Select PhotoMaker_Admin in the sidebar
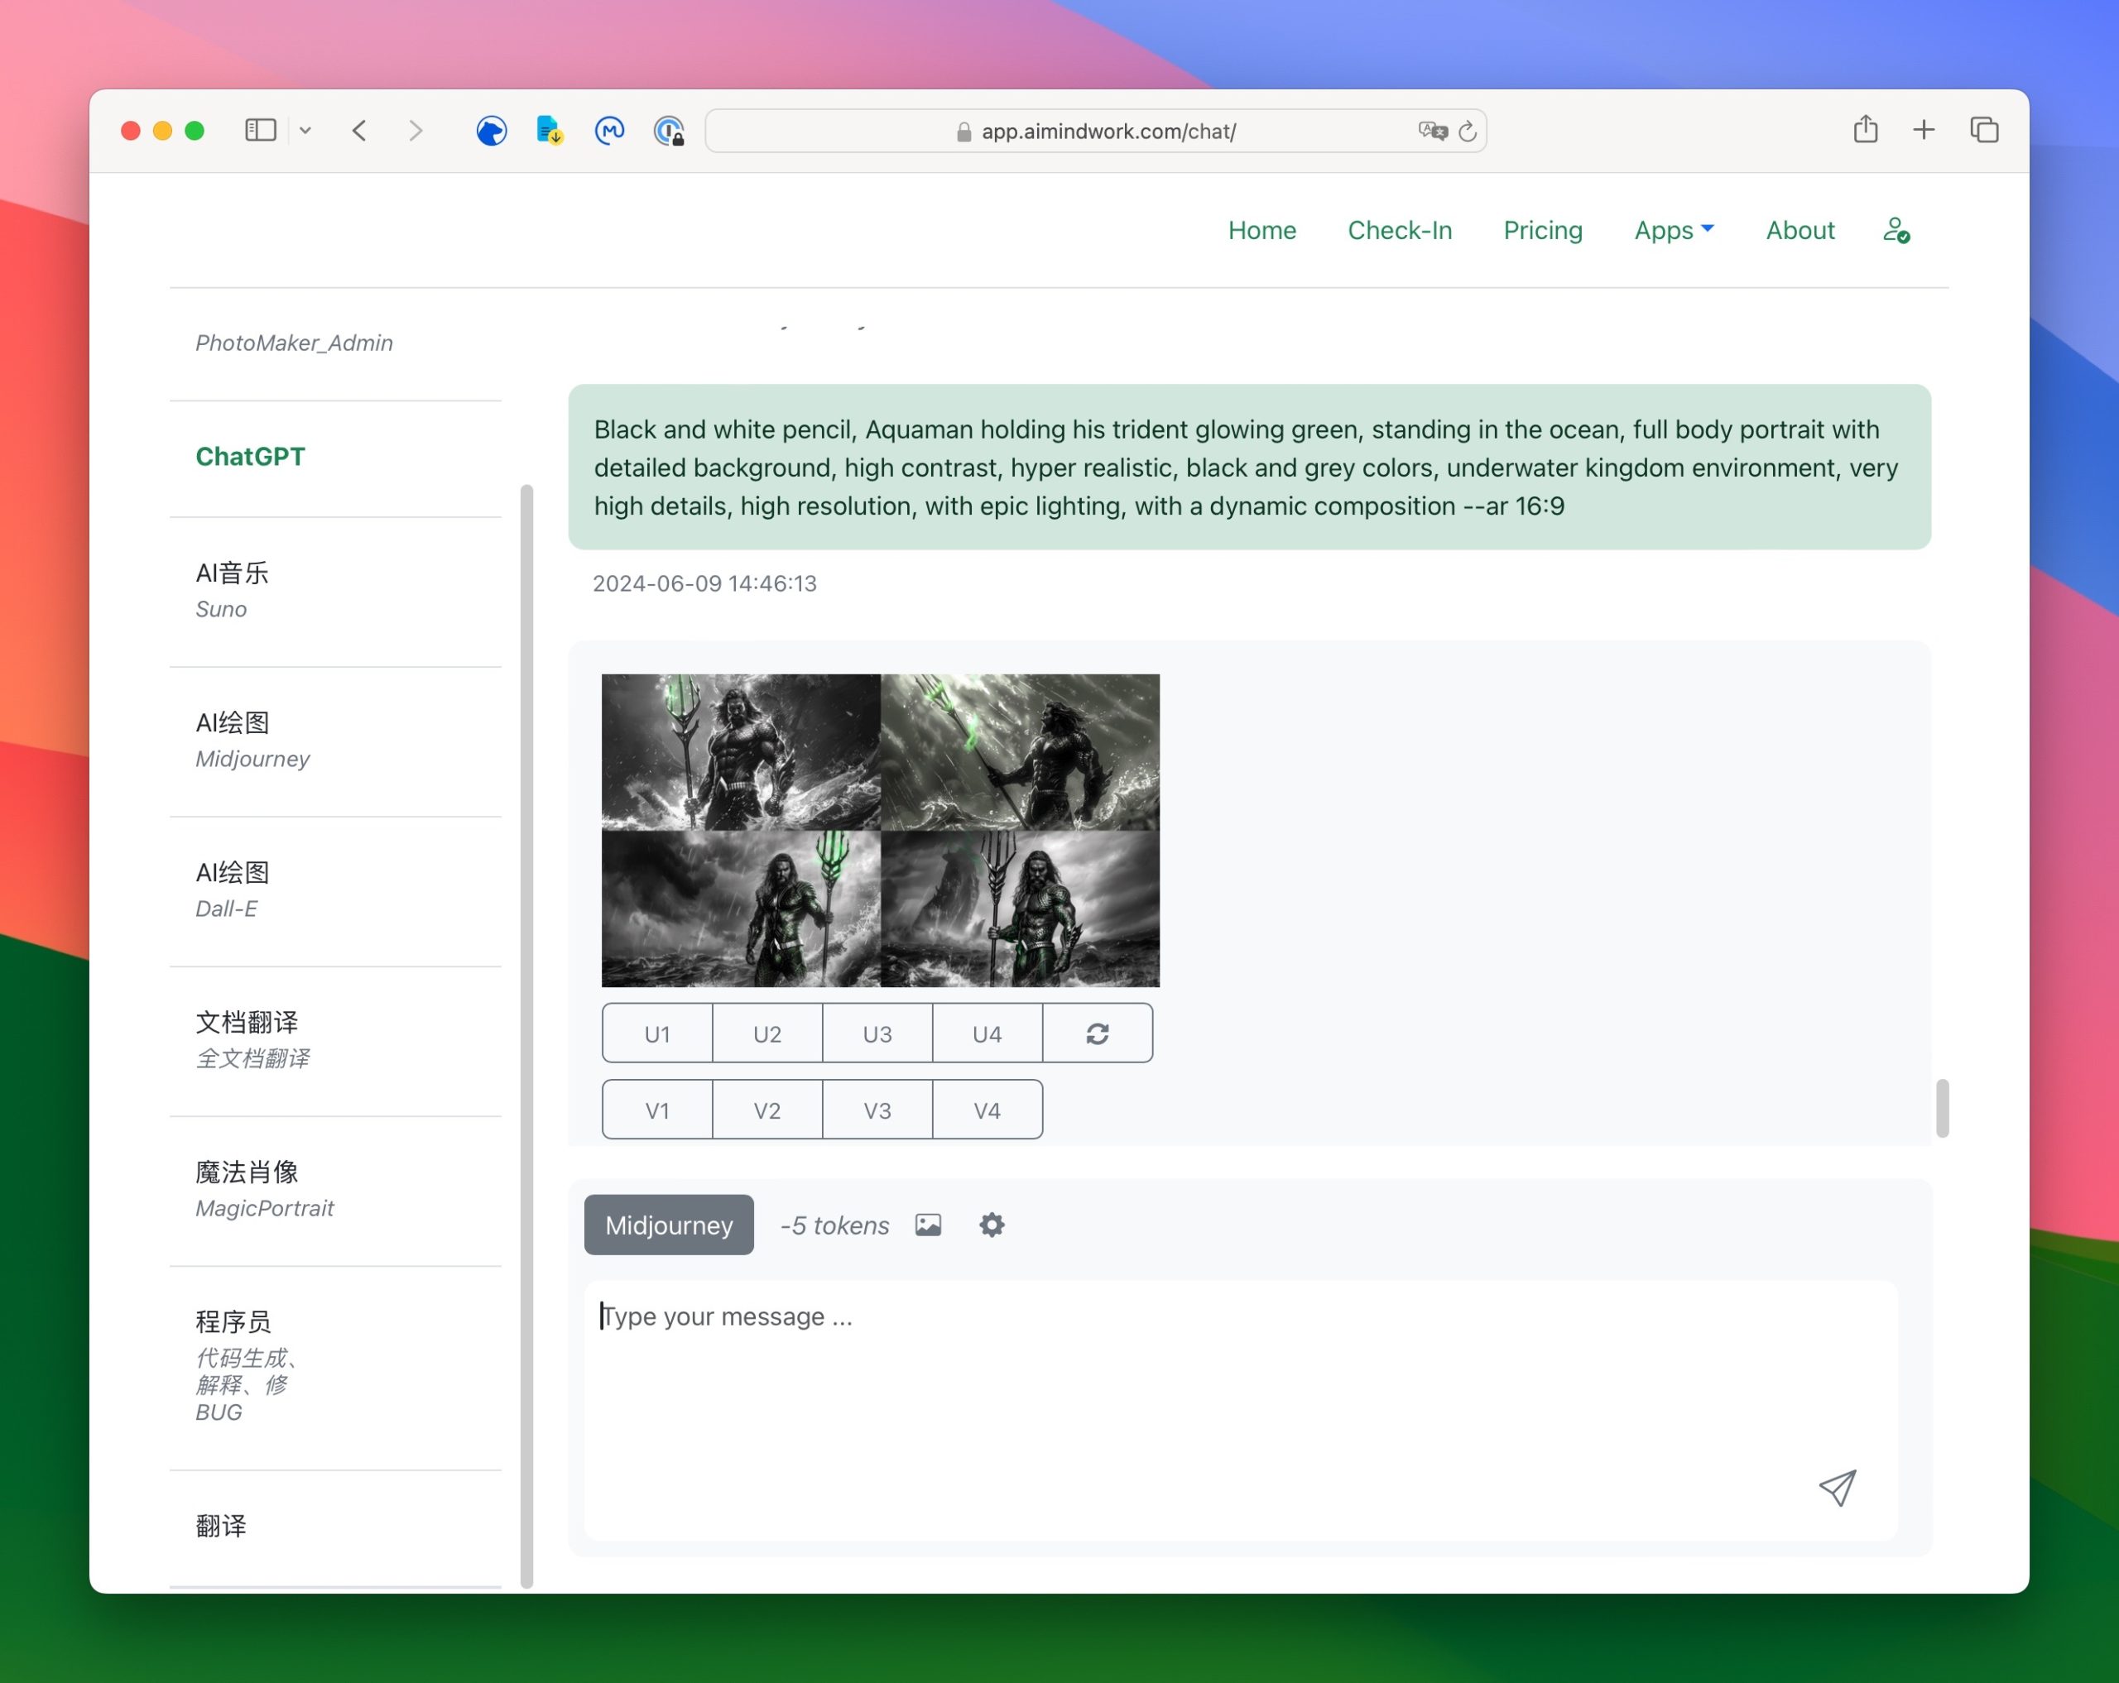 click(x=294, y=343)
